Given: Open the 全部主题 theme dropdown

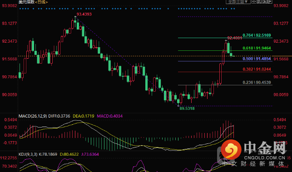Looking at the screenshot, I should [x=238, y=2].
